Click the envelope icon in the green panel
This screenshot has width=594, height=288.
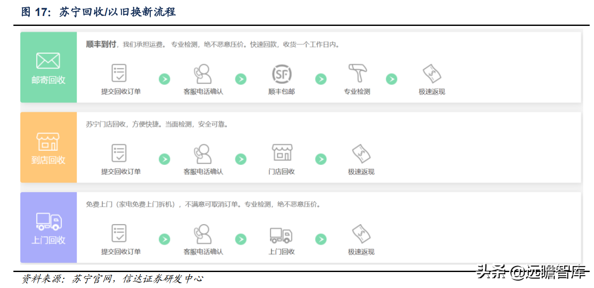[48, 61]
